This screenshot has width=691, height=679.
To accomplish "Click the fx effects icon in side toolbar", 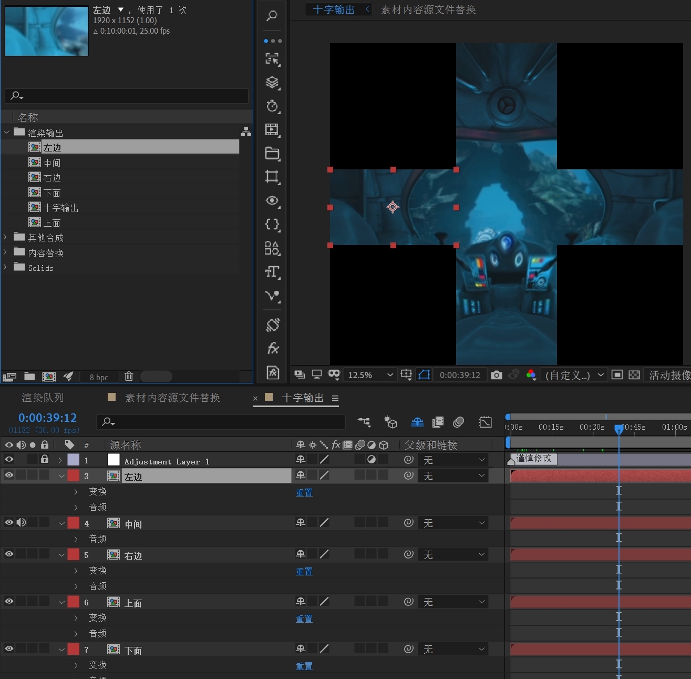I will (273, 348).
